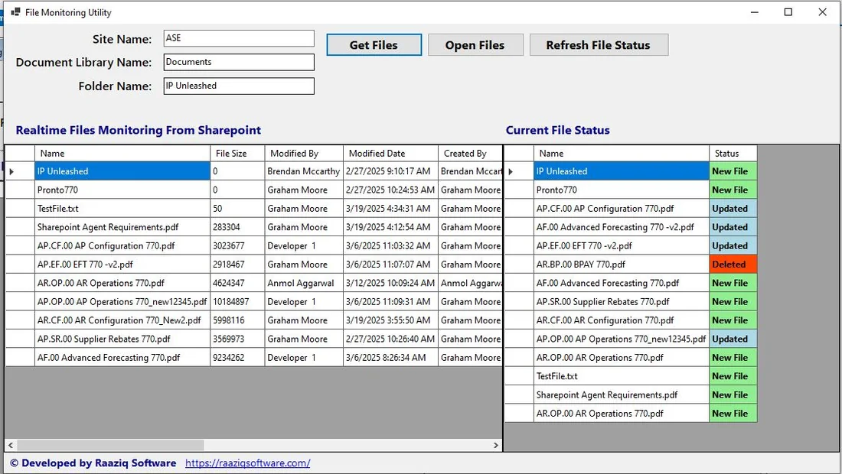Click New File status beside Pronto770

pyautogui.click(x=733, y=190)
